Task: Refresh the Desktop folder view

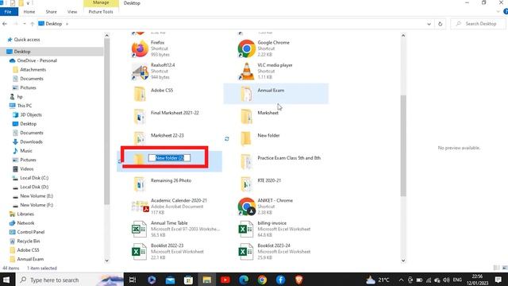Action: [440, 24]
